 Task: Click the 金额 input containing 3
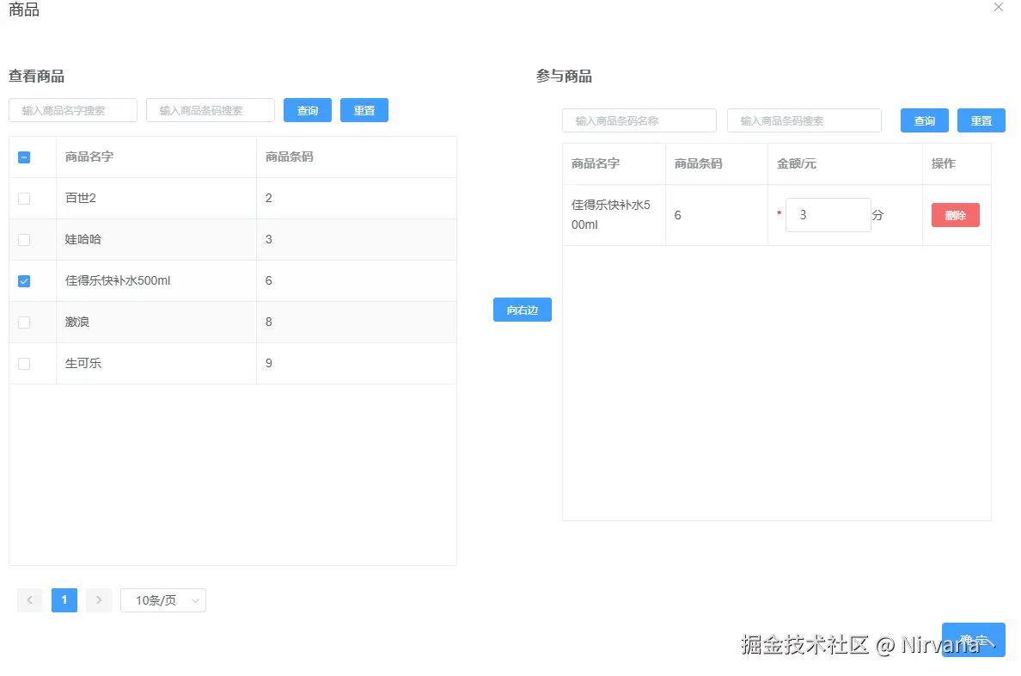[x=828, y=215]
